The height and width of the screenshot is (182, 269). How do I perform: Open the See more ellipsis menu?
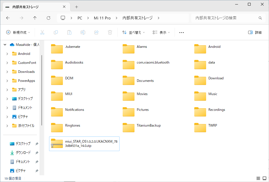(182, 33)
